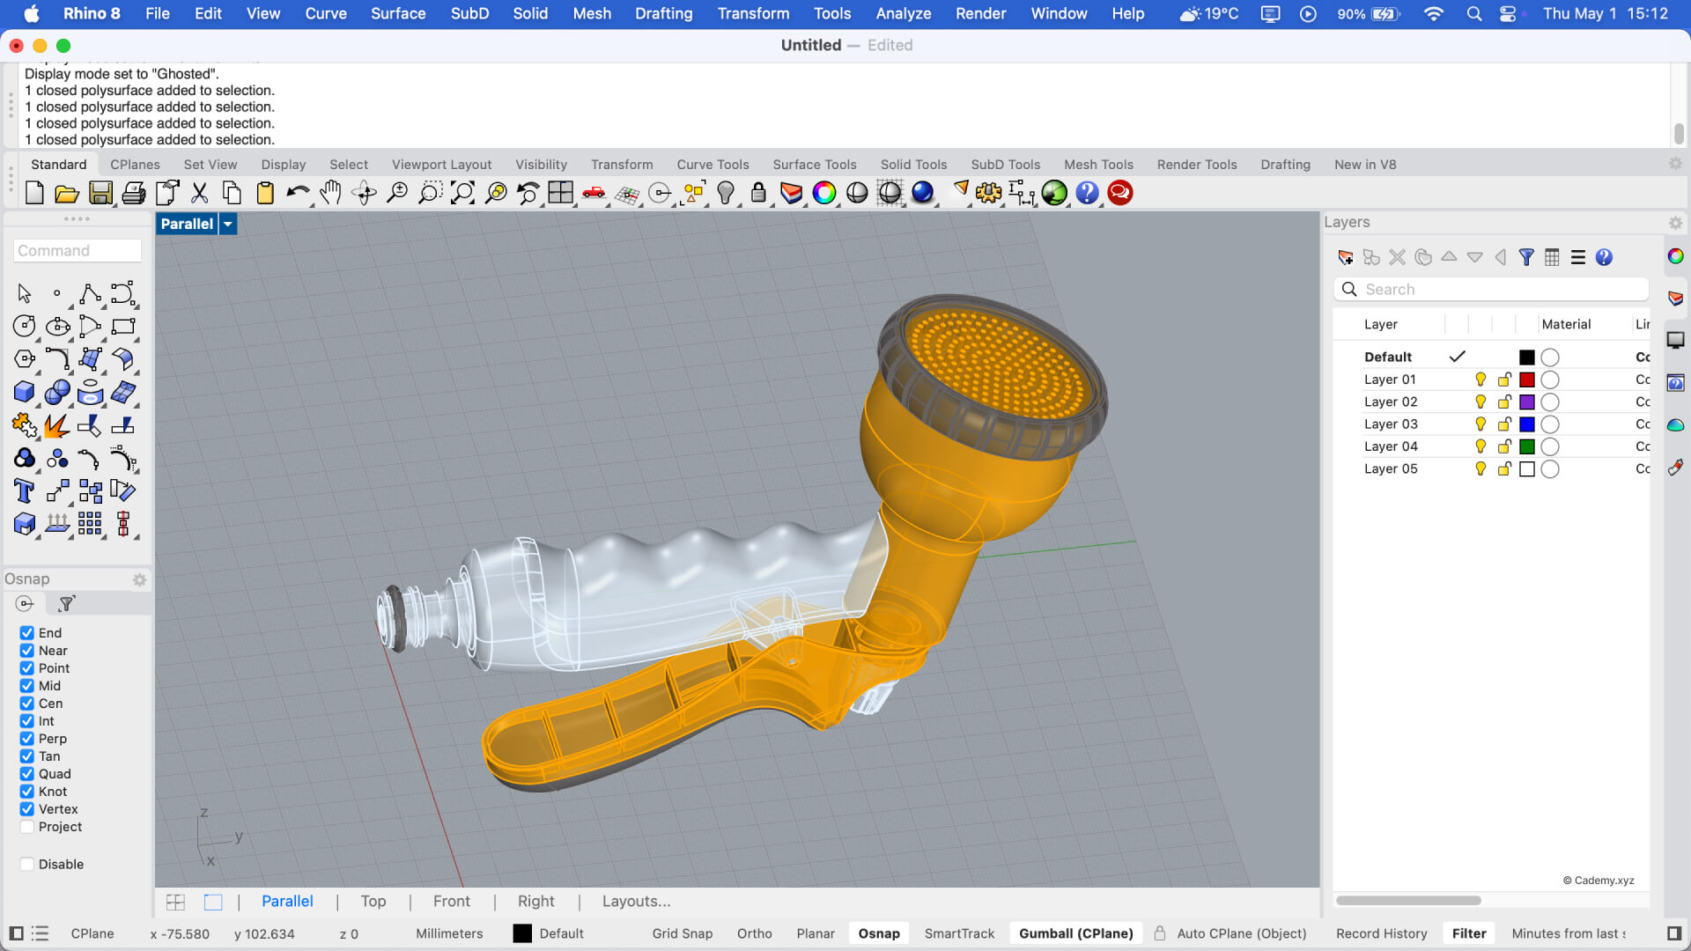Click Record History in status bar
Image resolution: width=1691 pixels, height=951 pixels.
click(1381, 933)
